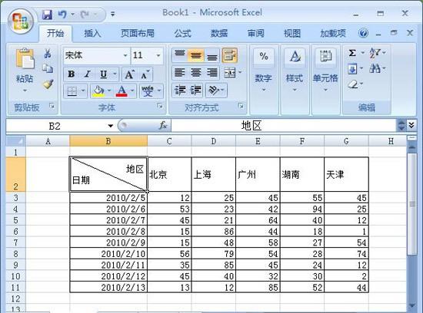The image size is (423, 313).
Task: Toggle Bold formatting button
Action: 72,74
